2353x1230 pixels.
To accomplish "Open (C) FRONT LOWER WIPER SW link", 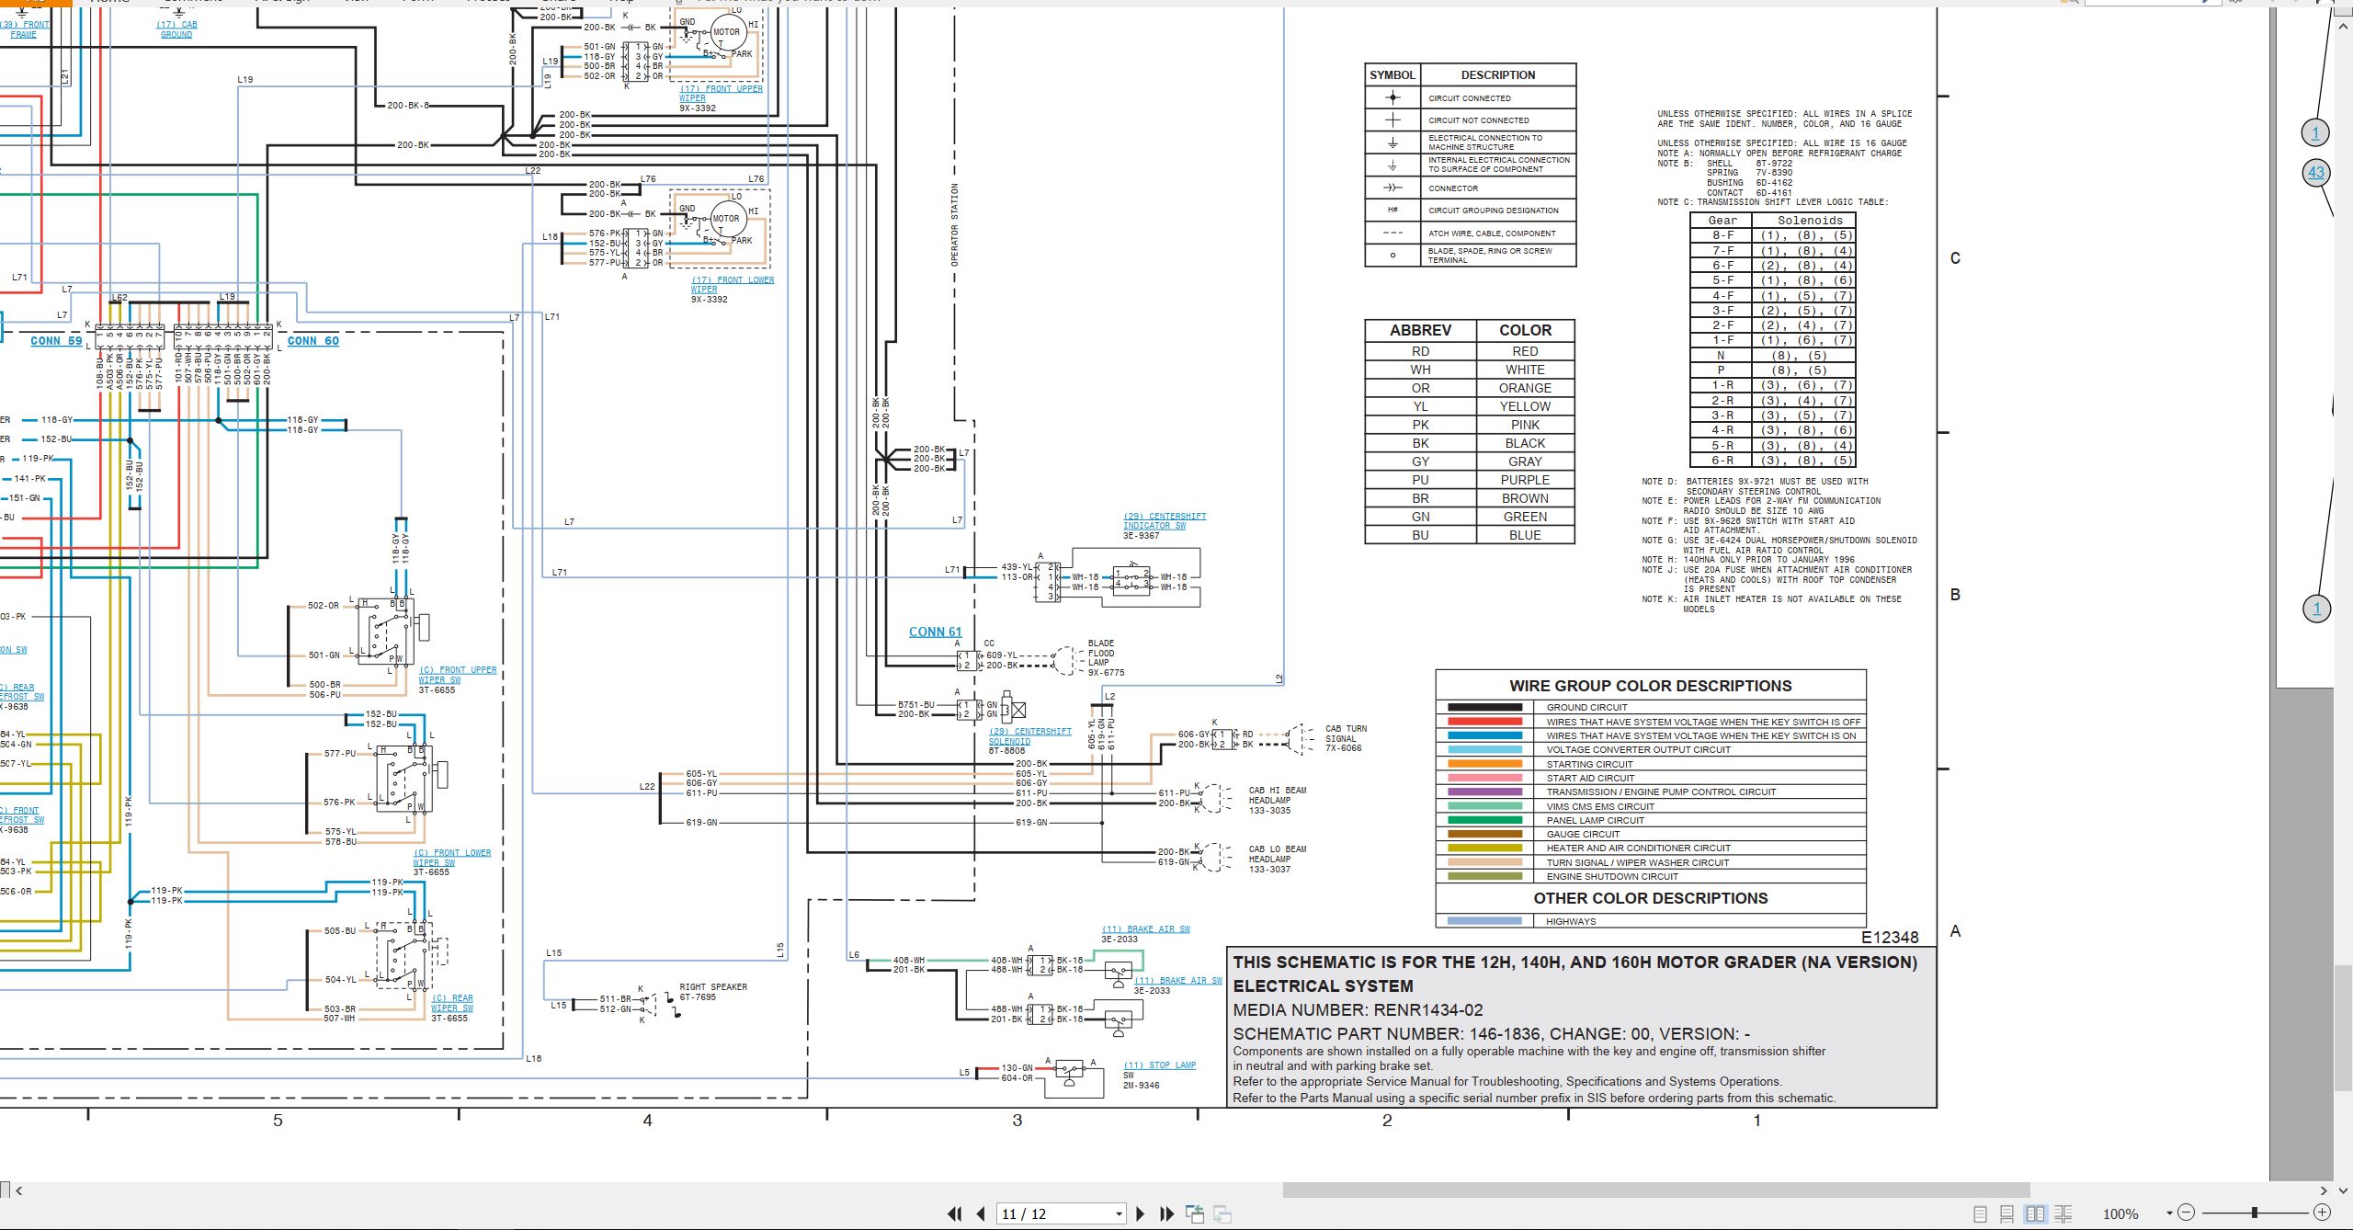I will pyautogui.click(x=451, y=858).
